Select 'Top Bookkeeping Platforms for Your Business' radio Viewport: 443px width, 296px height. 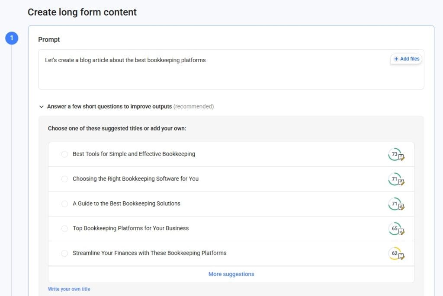(x=64, y=228)
